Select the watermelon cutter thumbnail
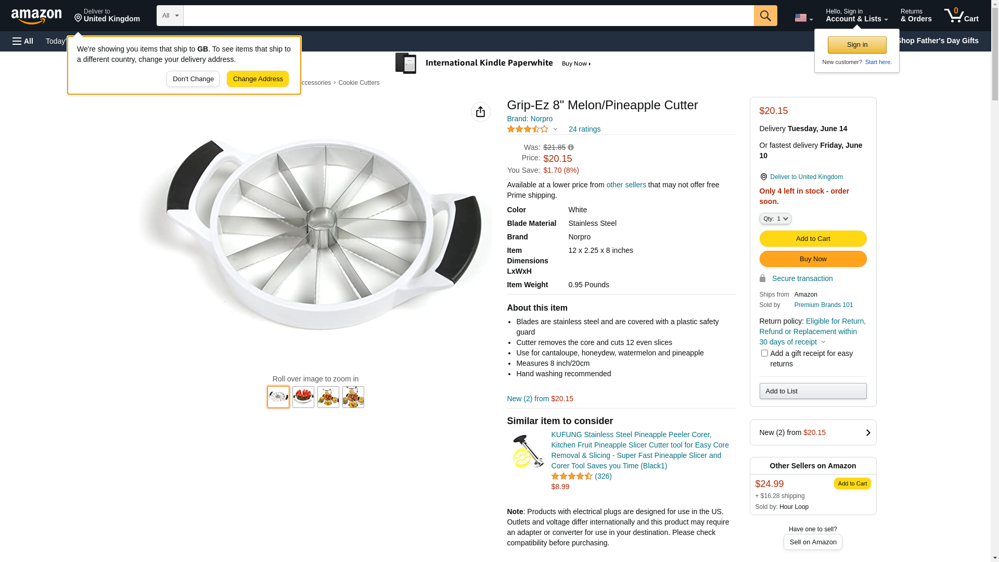Viewport: 999px width, 562px height. point(303,397)
